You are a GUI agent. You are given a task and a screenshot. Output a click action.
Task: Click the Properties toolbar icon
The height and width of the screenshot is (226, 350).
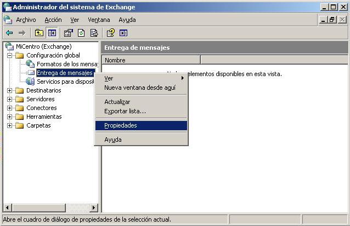(69, 33)
